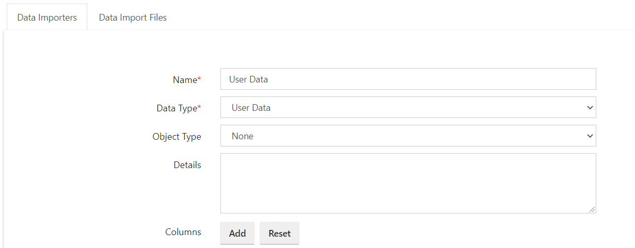Click the Object Type label
This screenshot has width=635, height=248.
177,137
